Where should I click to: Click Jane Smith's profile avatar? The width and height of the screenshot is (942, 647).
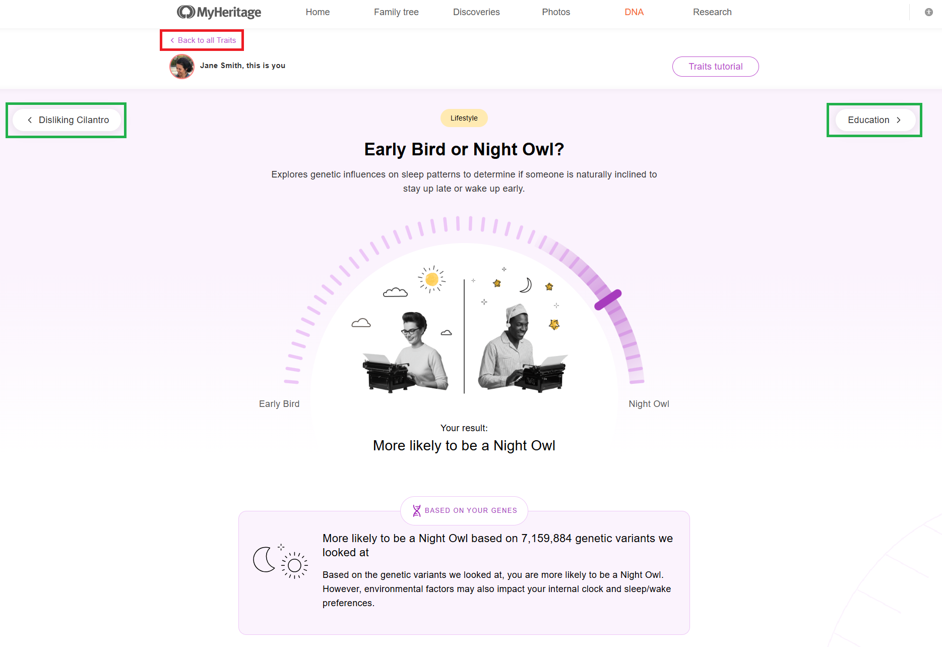click(x=181, y=66)
